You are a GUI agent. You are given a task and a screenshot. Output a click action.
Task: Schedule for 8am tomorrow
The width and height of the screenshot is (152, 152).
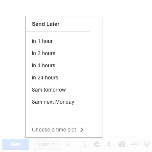(49, 90)
